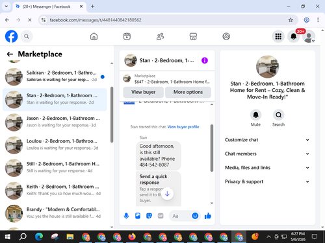Attach a photo using image icon
The image size is (325, 243).
click(x=138, y=216)
